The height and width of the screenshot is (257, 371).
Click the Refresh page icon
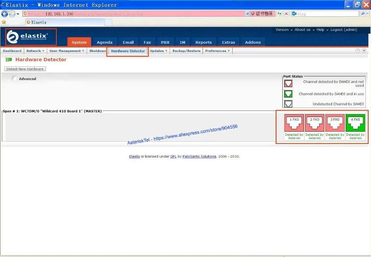click(279, 14)
